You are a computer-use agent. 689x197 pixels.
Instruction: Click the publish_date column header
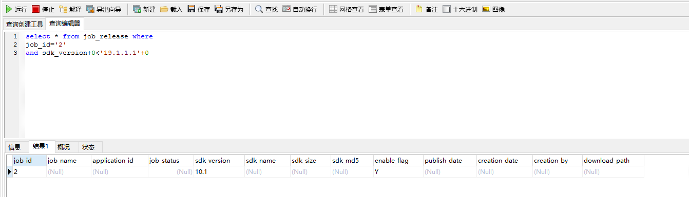[x=450, y=161]
